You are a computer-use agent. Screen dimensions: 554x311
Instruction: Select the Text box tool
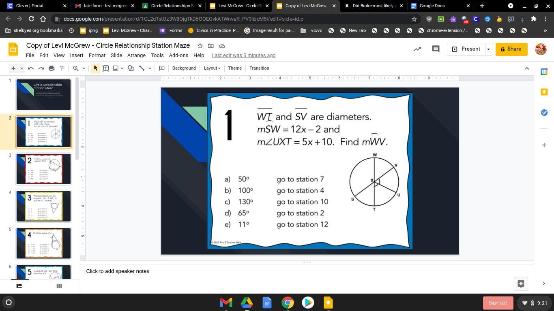(x=106, y=68)
